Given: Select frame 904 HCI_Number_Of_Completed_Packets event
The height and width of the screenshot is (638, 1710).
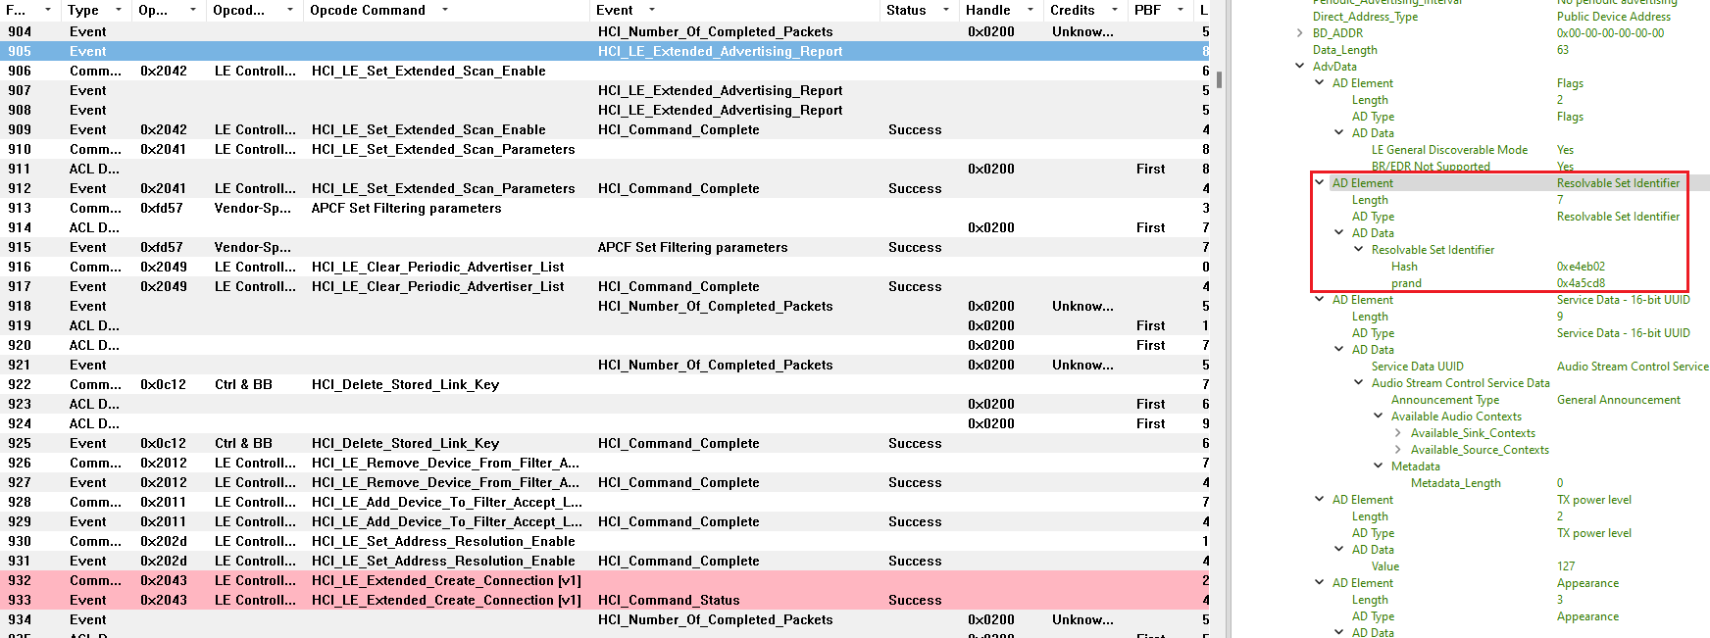Looking at the screenshot, I should (605, 31).
